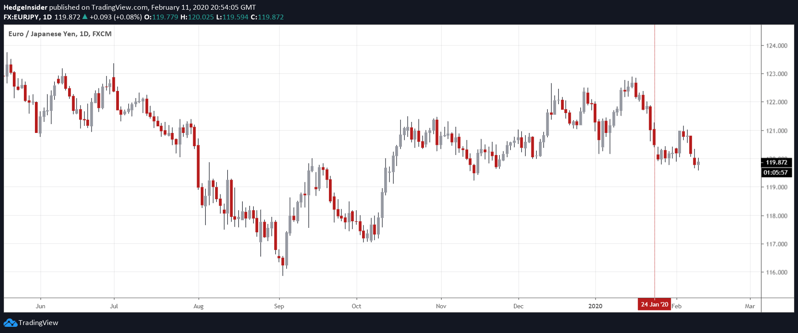The image size is (798, 333).
Task: Click the header price 119.872 next to 1D
Action: (68, 17)
